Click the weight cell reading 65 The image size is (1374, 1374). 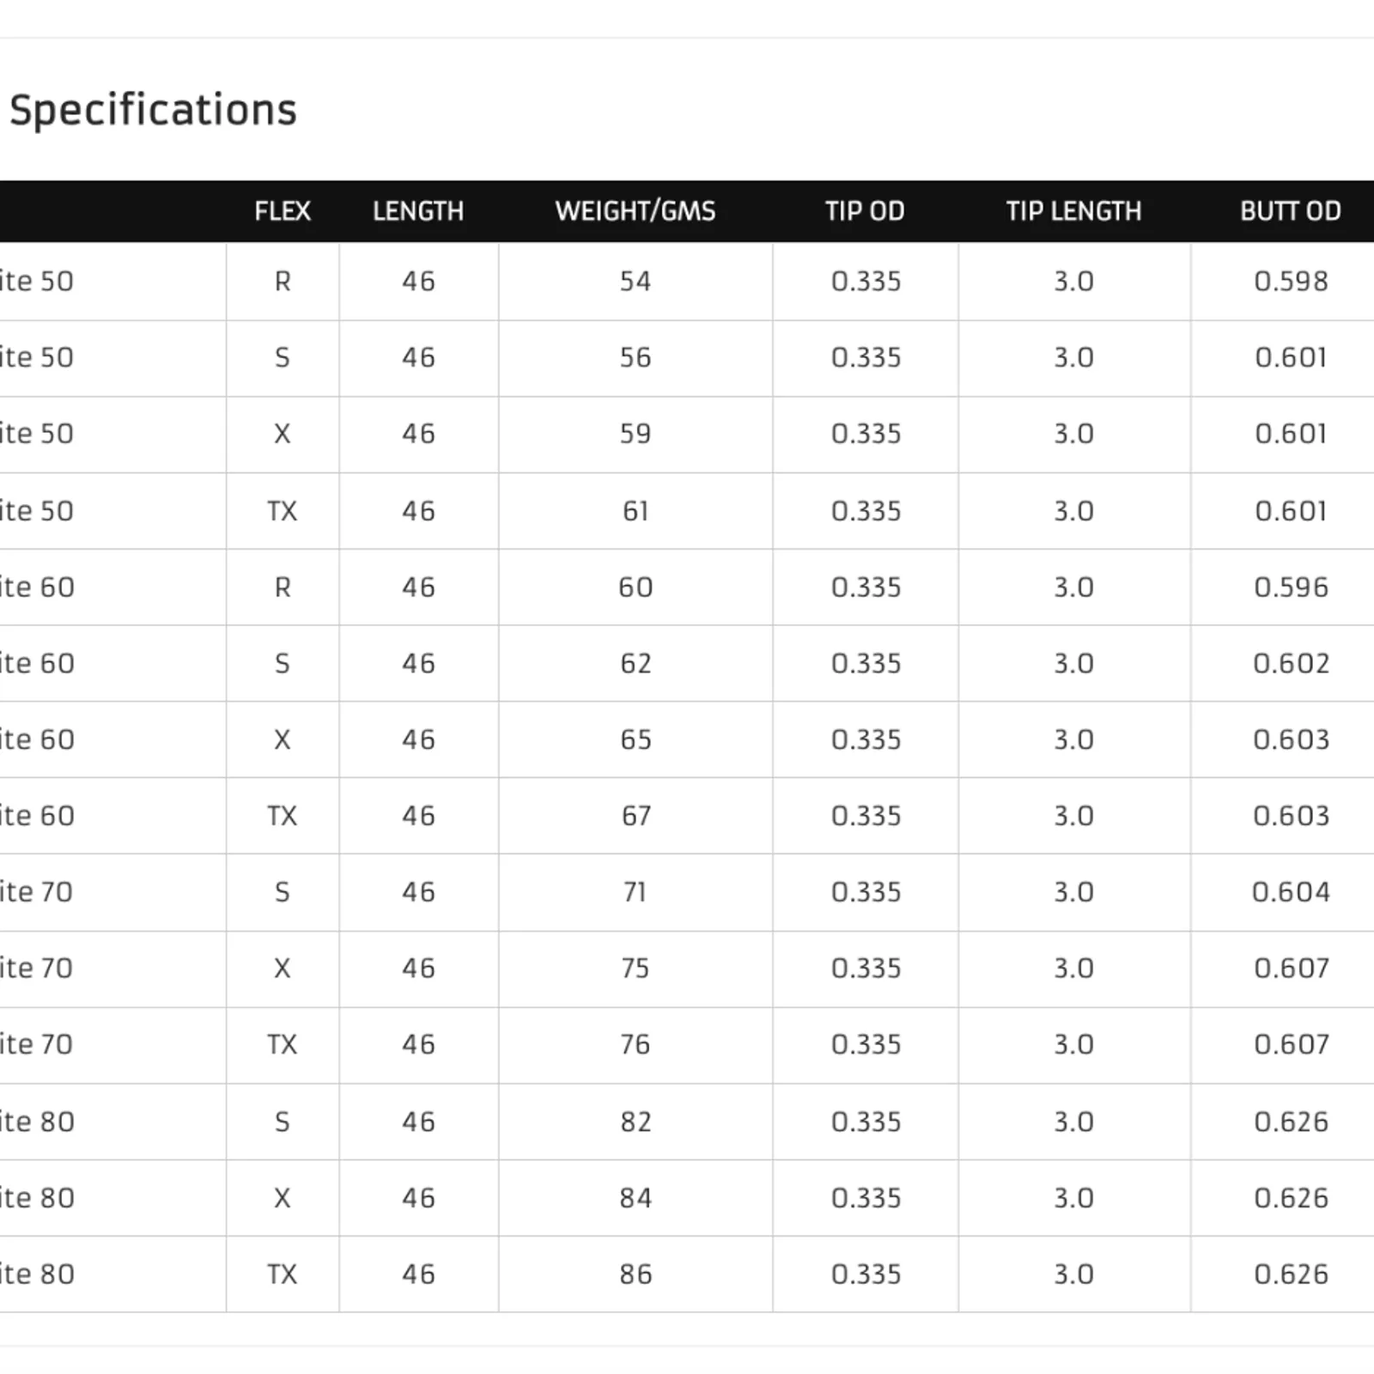635,740
